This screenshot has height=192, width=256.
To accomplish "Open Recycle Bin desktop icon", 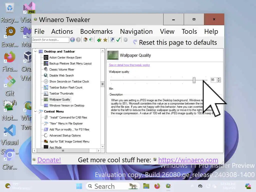I will pos(10,8).
